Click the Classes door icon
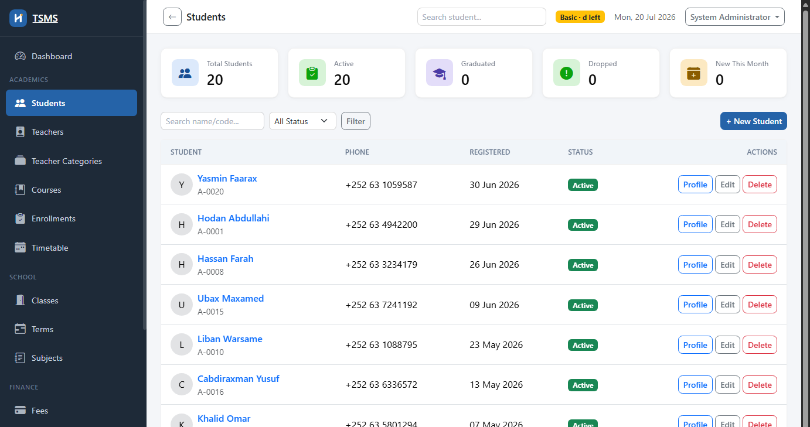810x427 pixels. pos(21,300)
